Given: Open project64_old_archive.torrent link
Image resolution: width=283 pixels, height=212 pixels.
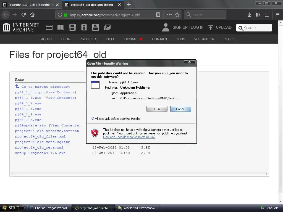Looking at the screenshot, I should (47, 131).
